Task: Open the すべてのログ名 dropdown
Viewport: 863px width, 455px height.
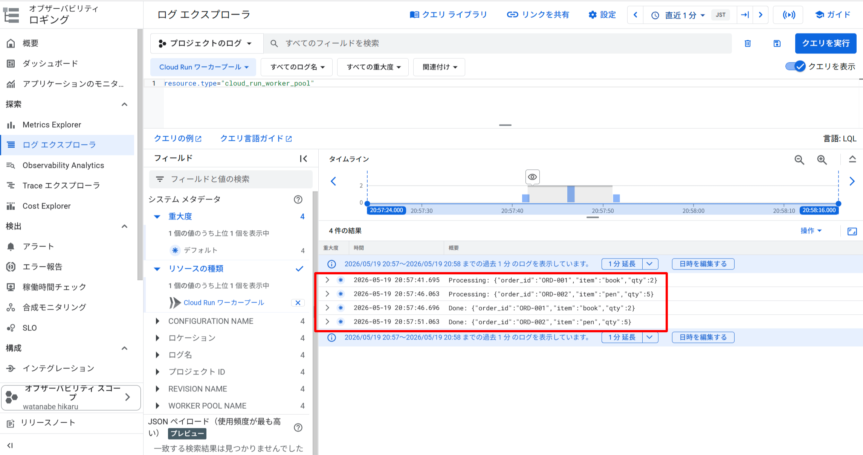Action: pyautogui.click(x=297, y=67)
